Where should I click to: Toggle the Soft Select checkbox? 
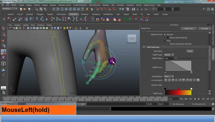pos(165,51)
